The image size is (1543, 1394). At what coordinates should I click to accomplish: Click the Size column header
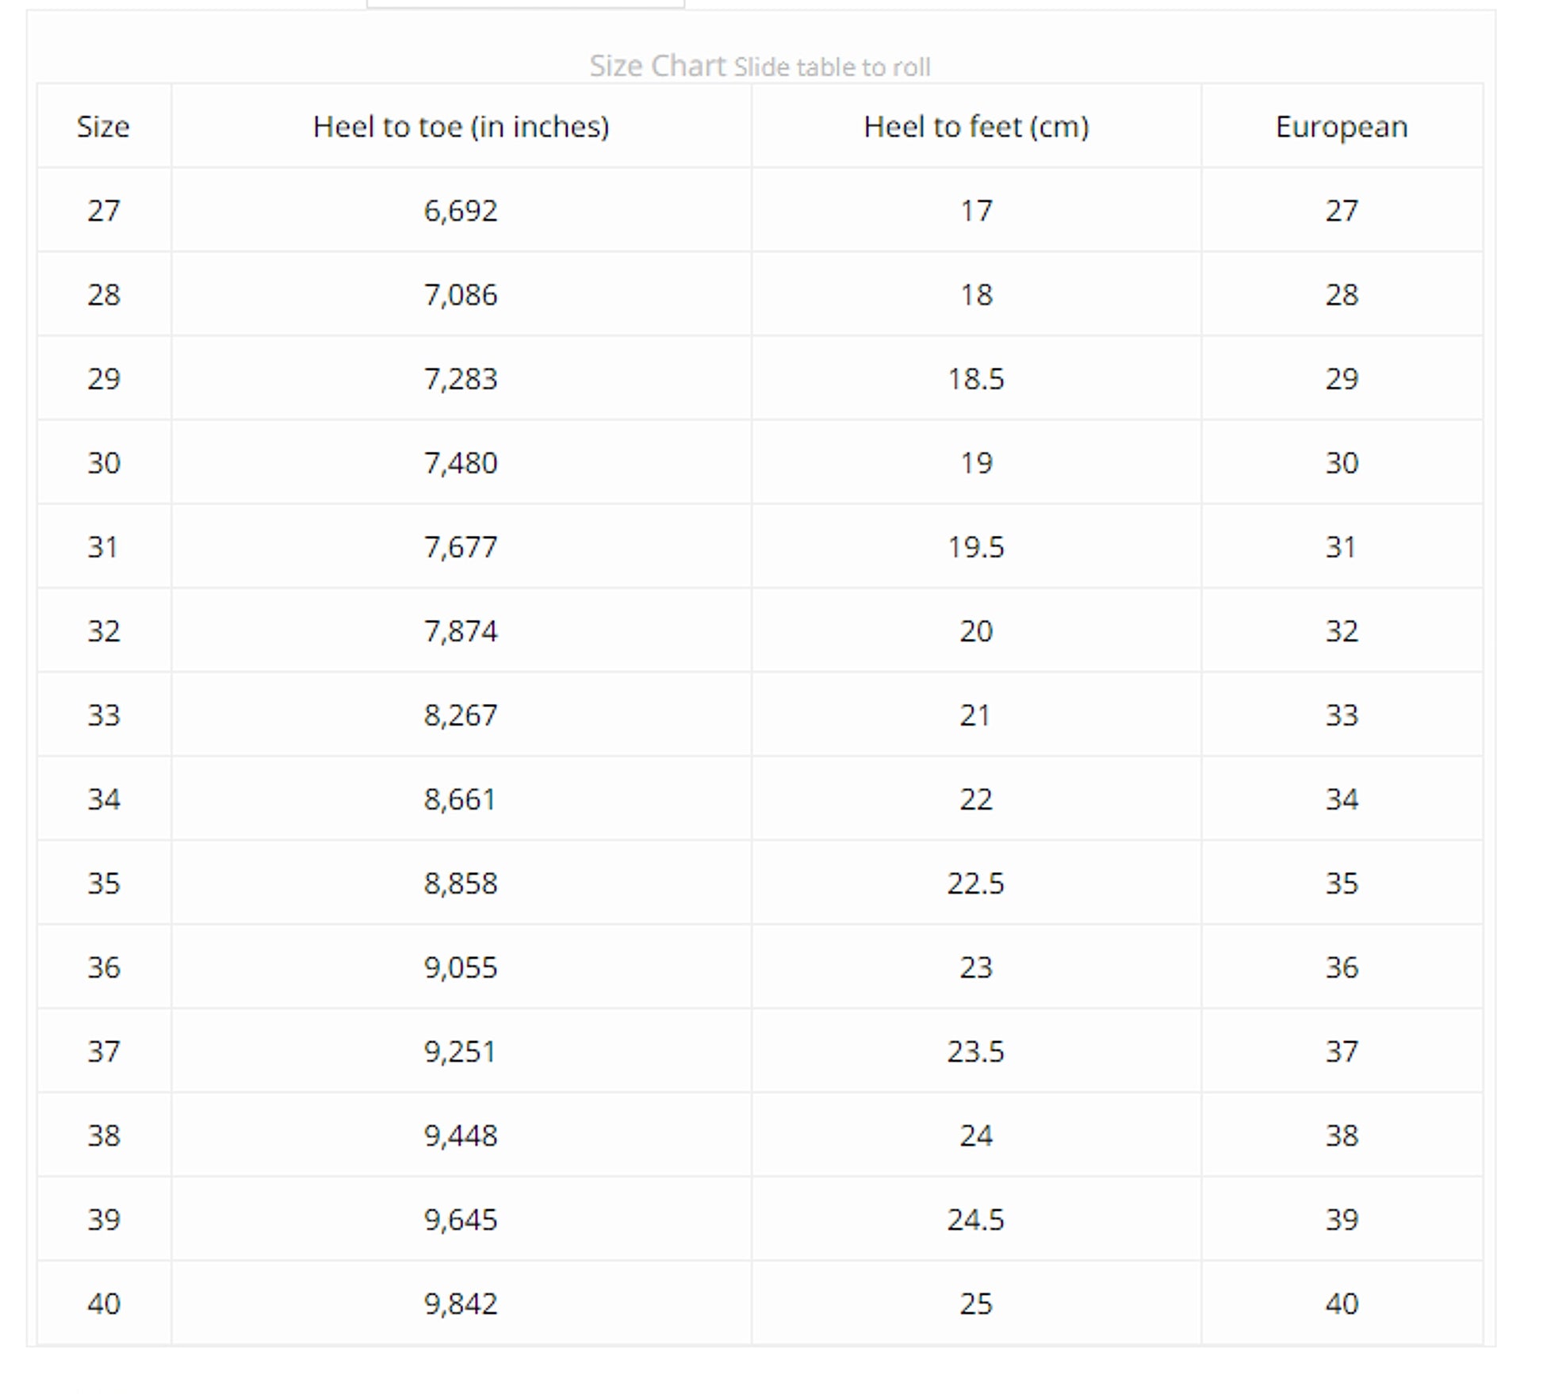pyautogui.click(x=103, y=126)
